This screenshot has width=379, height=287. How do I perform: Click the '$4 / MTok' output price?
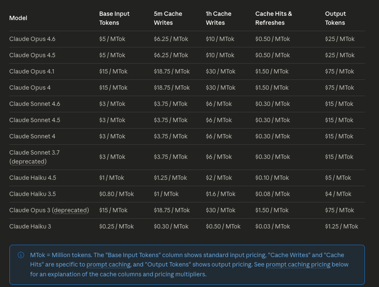click(338, 194)
